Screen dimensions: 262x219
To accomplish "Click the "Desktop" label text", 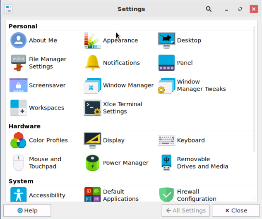I will tap(189, 40).
